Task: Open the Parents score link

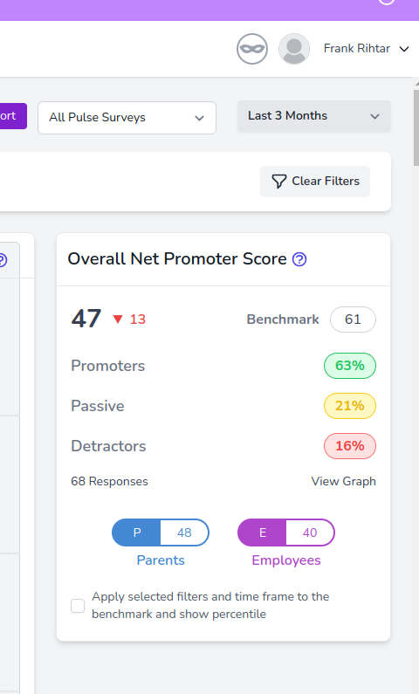Action: pos(161,560)
